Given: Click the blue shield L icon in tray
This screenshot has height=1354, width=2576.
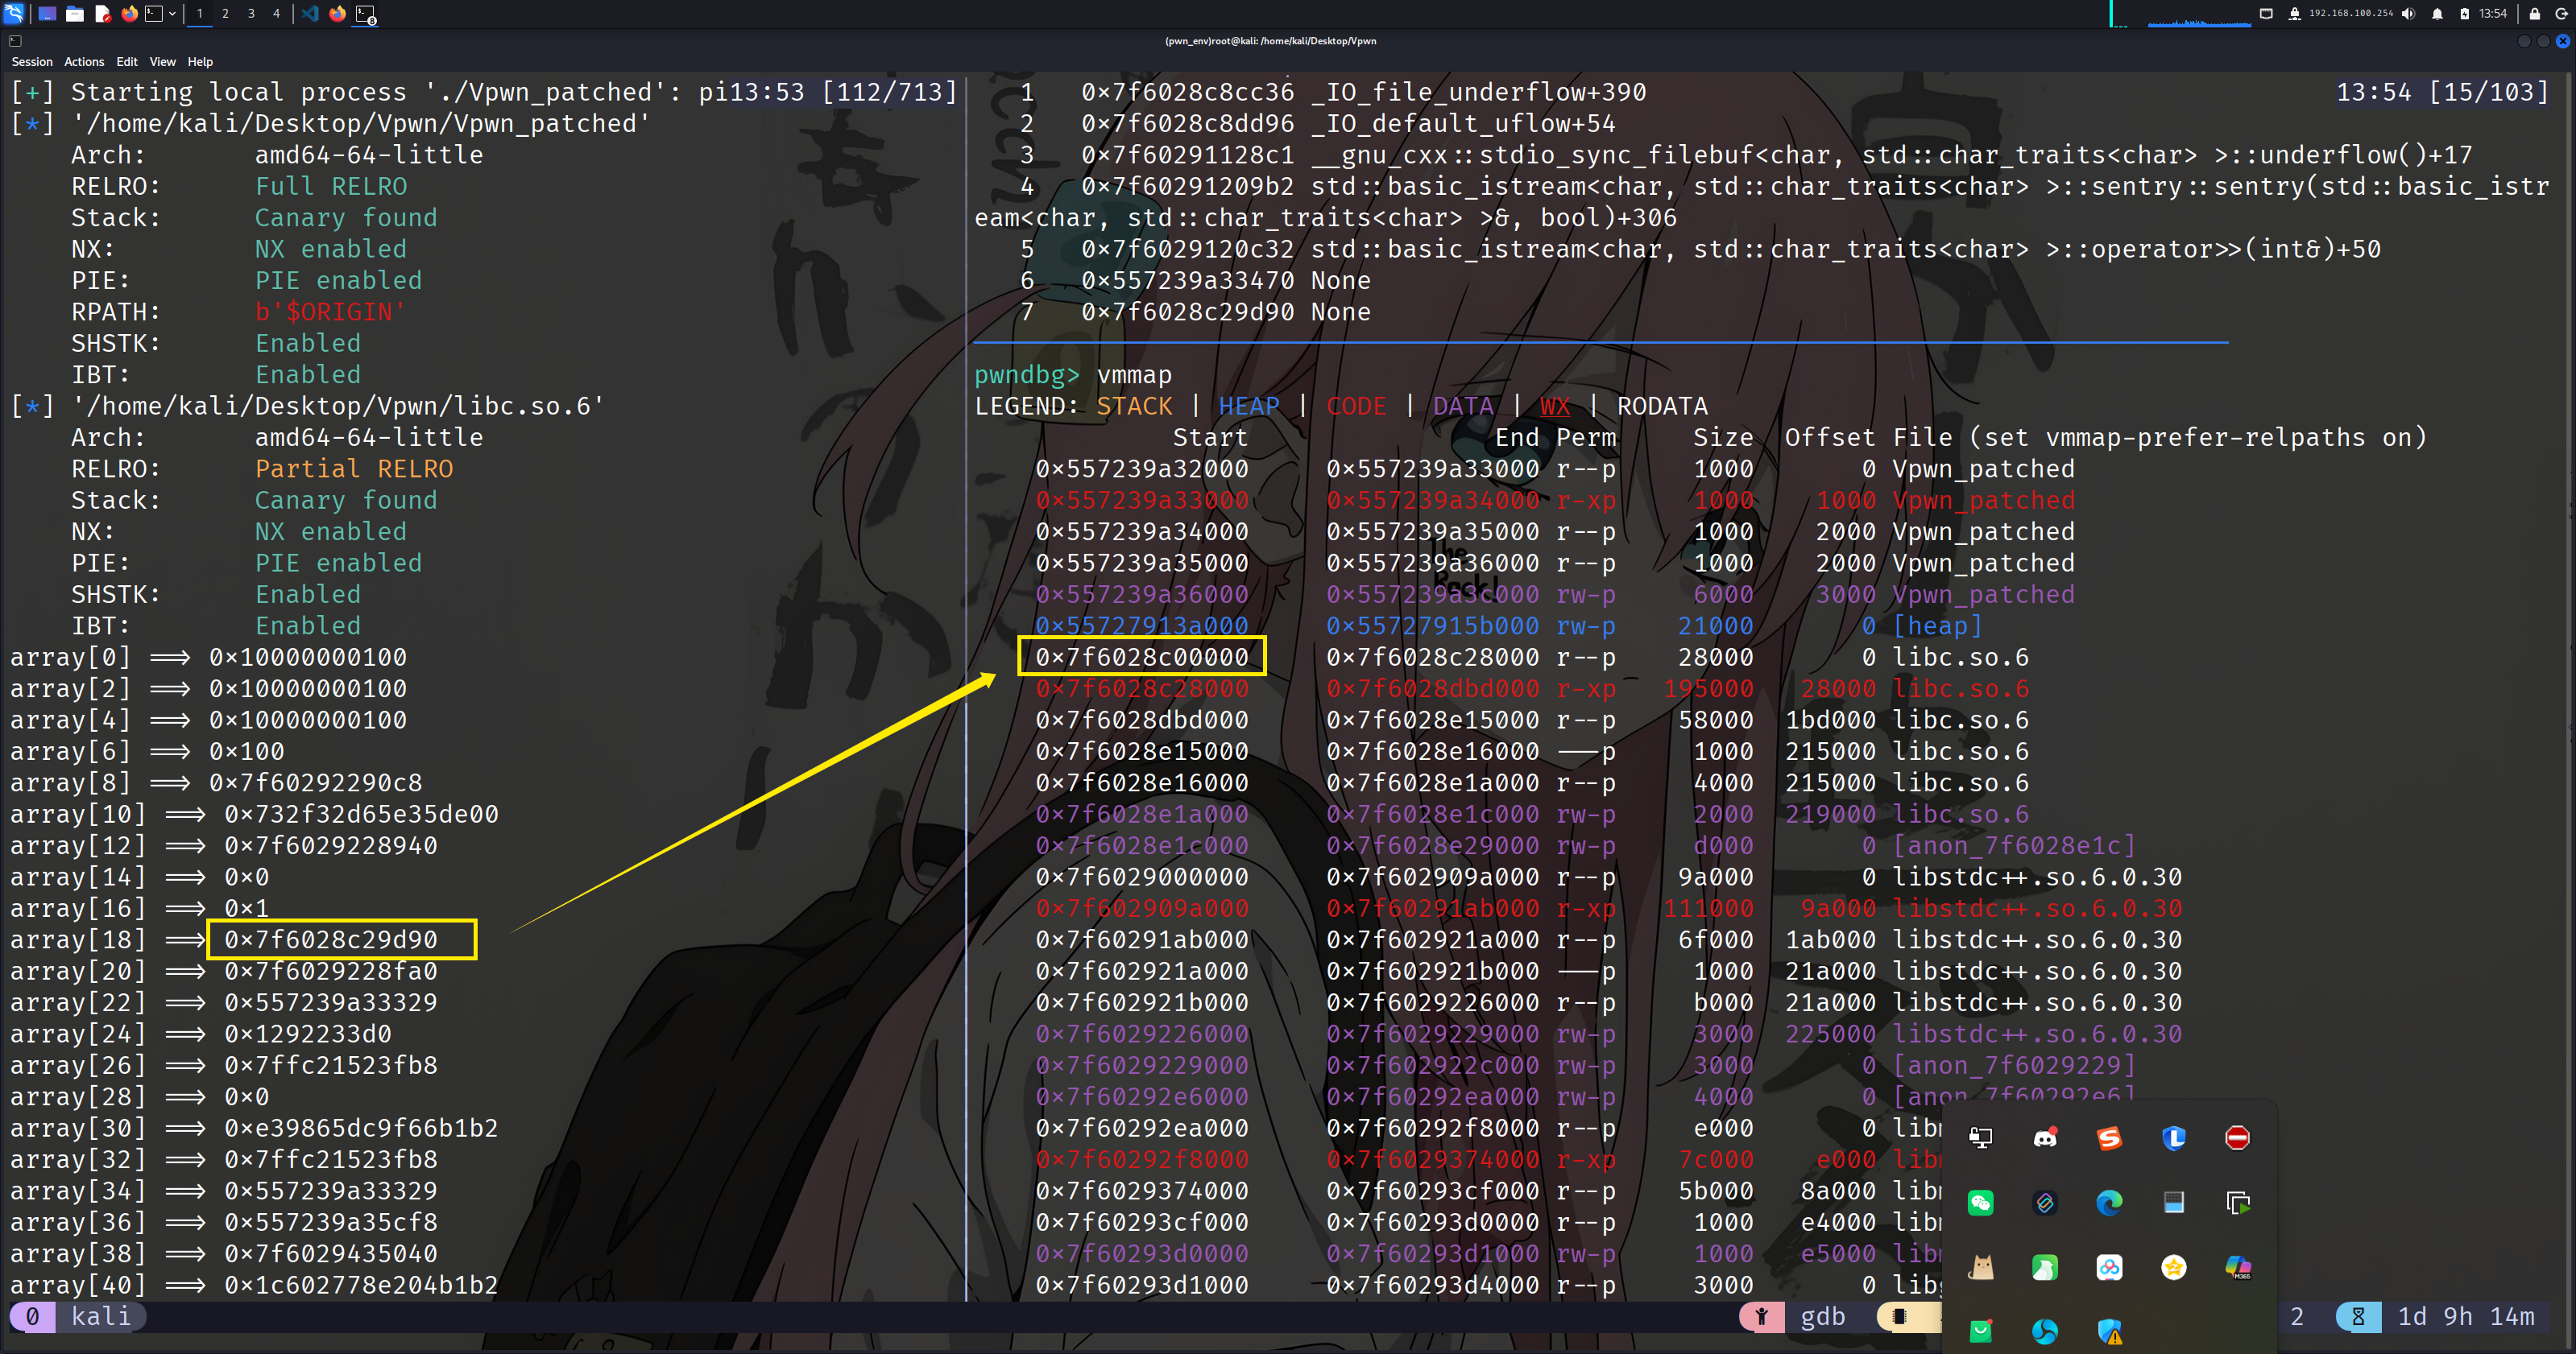Looking at the screenshot, I should (x=2173, y=1138).
